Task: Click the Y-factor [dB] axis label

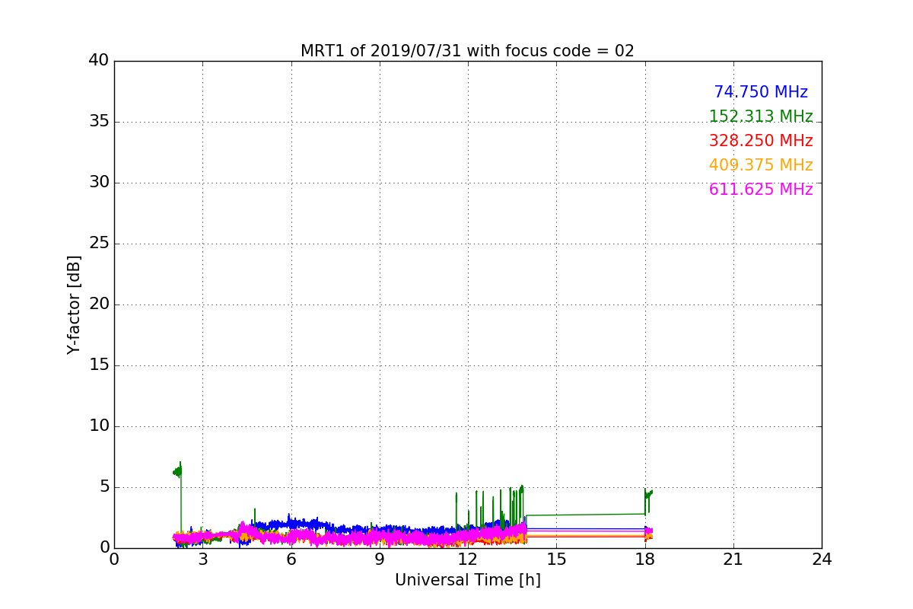Action: click(74, 304)
